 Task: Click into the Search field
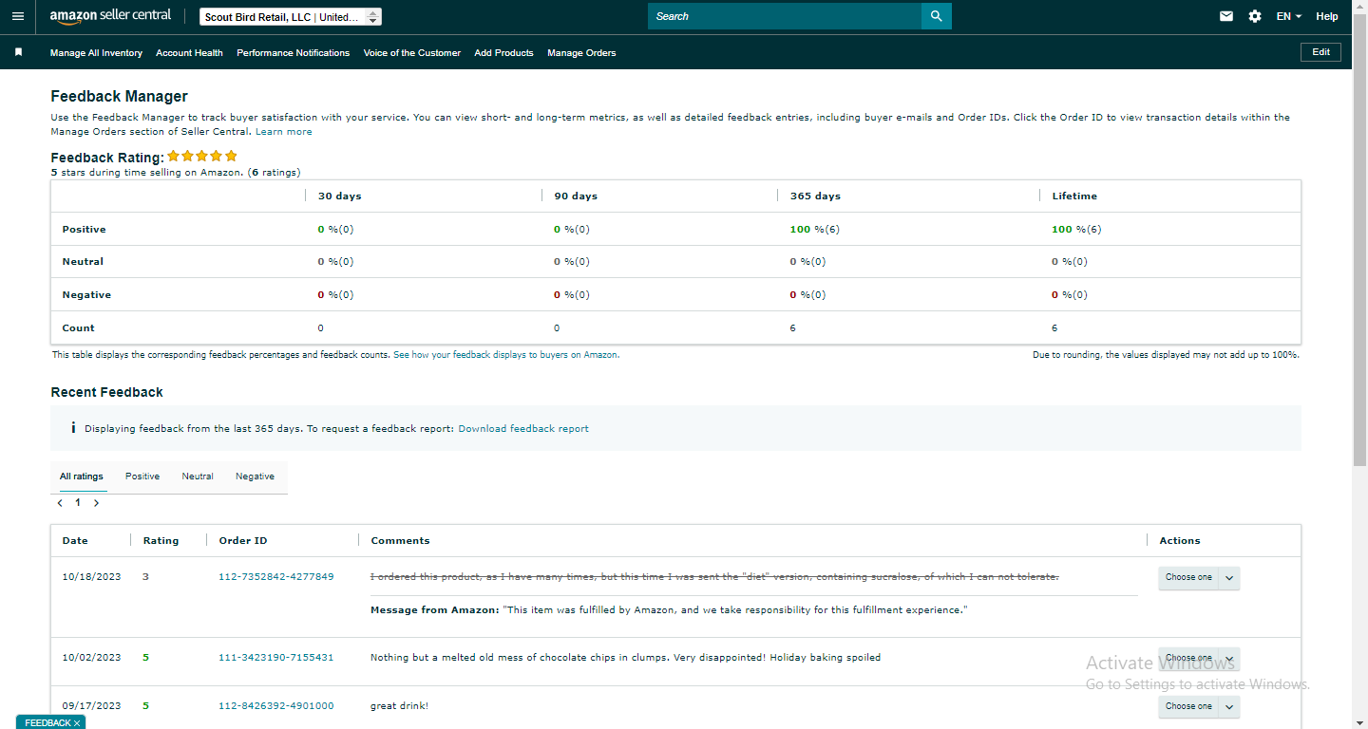point(785,16)
